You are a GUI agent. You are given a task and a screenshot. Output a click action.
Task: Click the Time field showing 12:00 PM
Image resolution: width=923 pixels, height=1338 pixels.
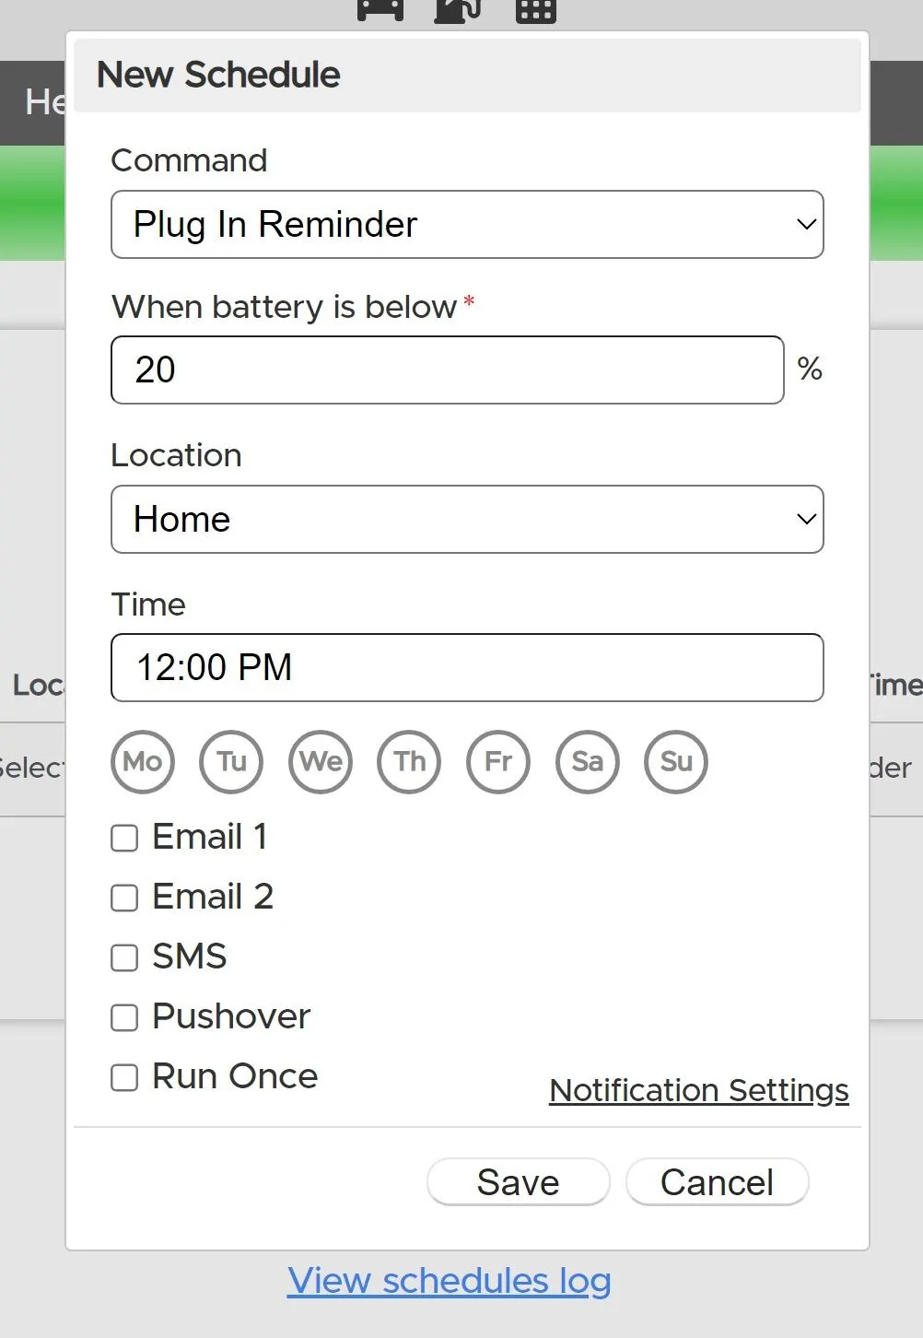(467, 667)
